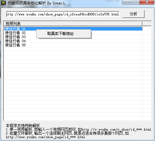
Task: Focus the Youku URL input field
Action: 63,14
